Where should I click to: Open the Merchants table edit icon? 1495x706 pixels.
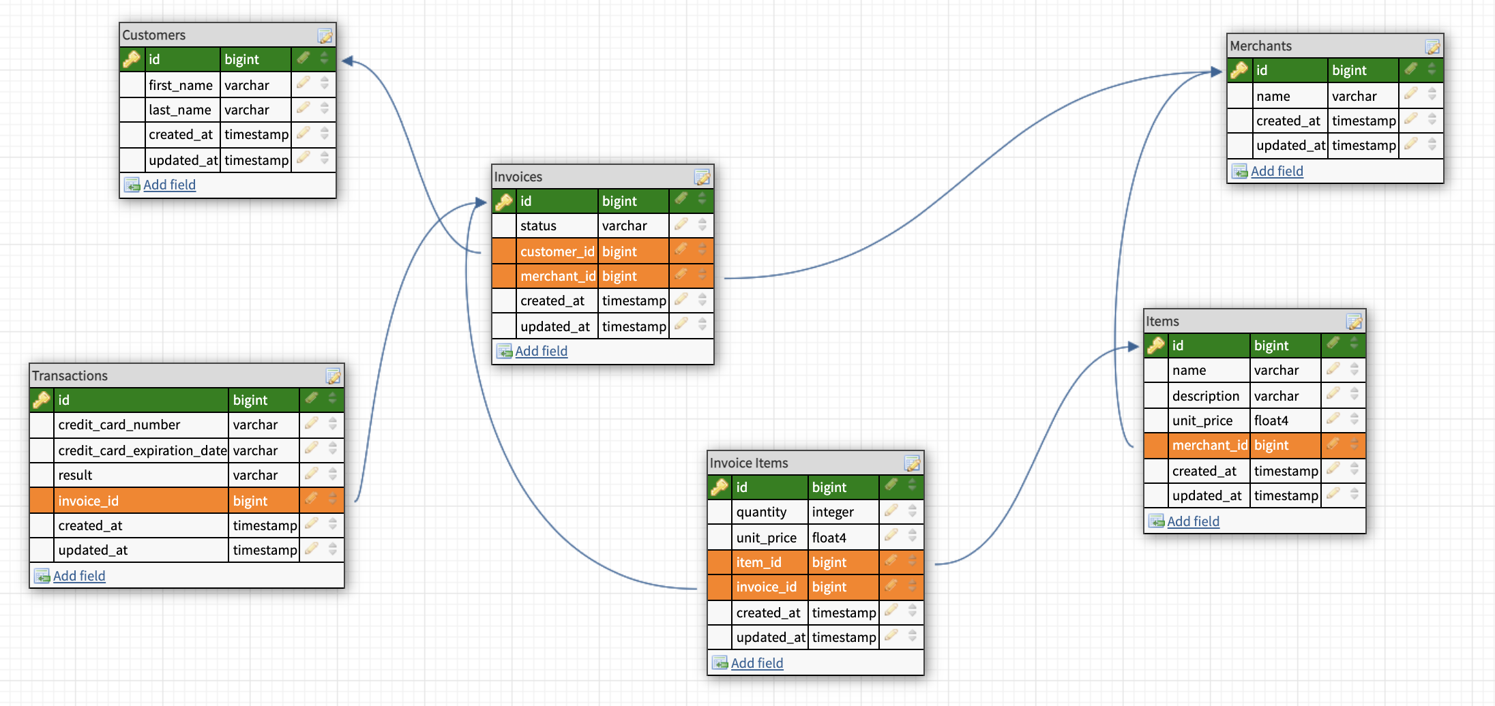(1433, 46)
